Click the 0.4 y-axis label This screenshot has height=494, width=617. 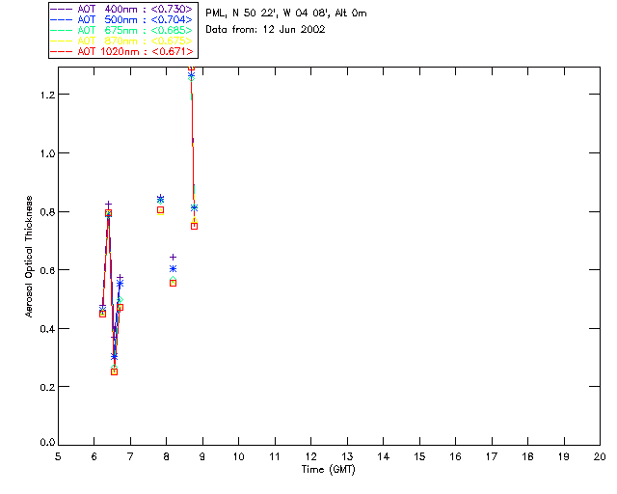point(47,329)
